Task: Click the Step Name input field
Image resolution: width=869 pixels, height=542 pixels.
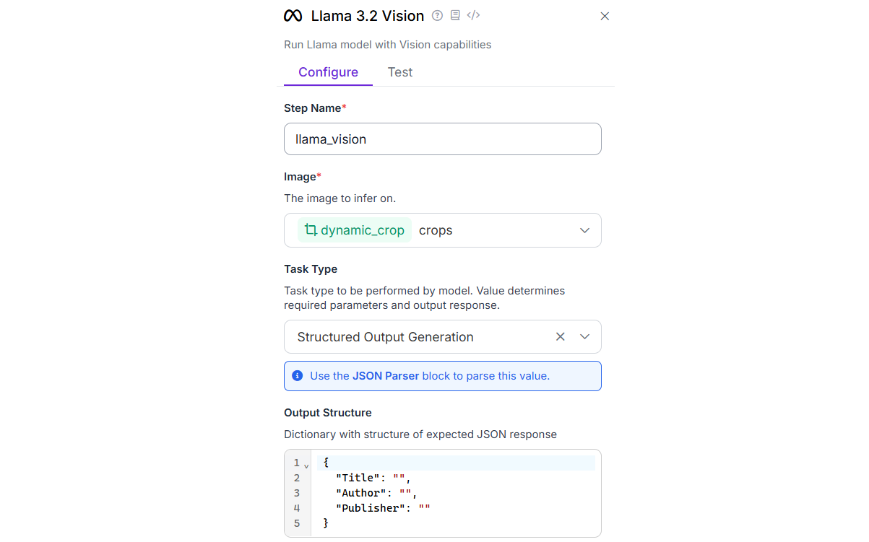Action: (442, 139)
